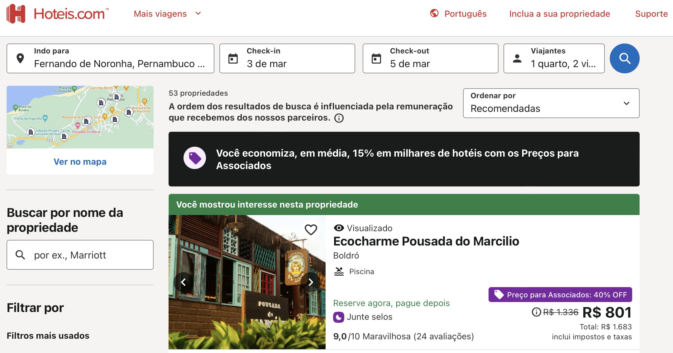Click the Viajantes person icon
The width and height of the screenshot is (673, 353).
[x=517, y=58]
